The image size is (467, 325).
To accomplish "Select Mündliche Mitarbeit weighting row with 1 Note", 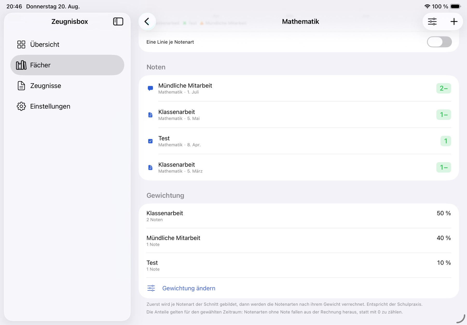I will tap(299, 241).
